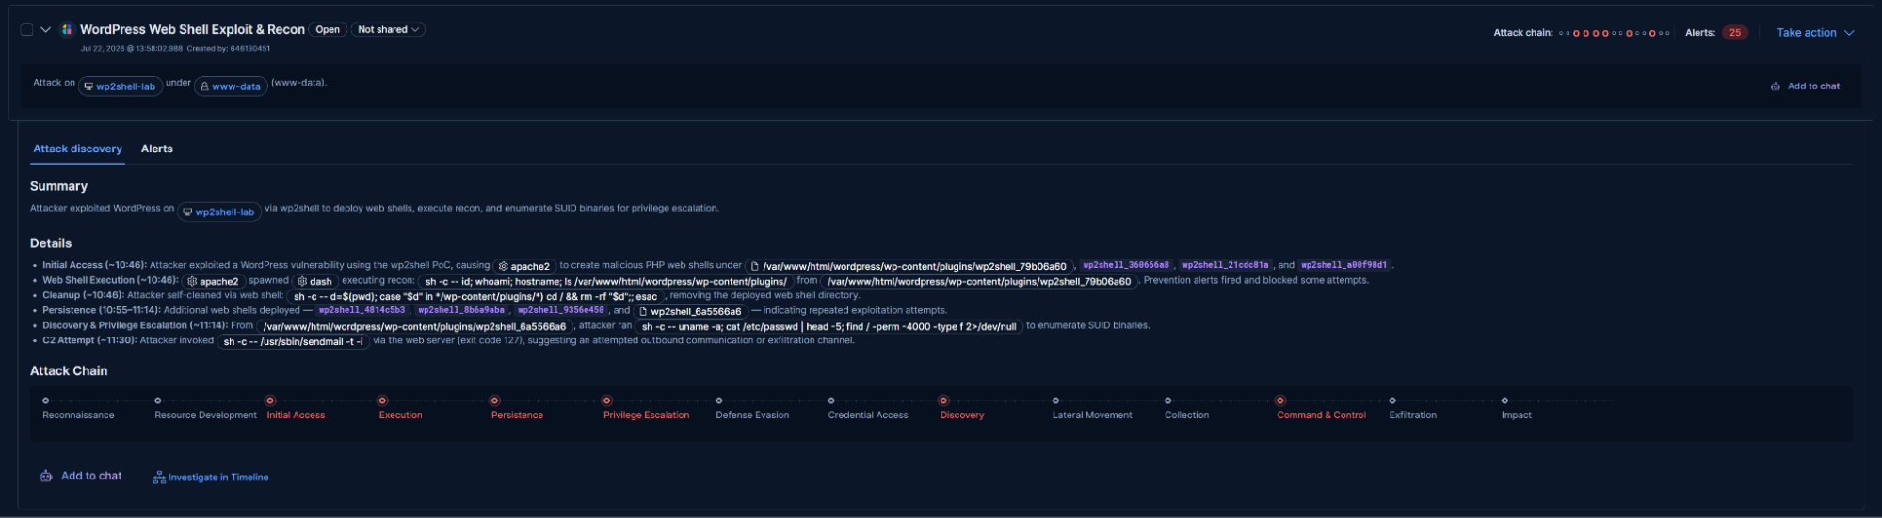Viewport: 1882px width, 518px height.
Task: Click the wp2shell_79b06a60 file path in Initial Access row
Action: click(909, 266)
